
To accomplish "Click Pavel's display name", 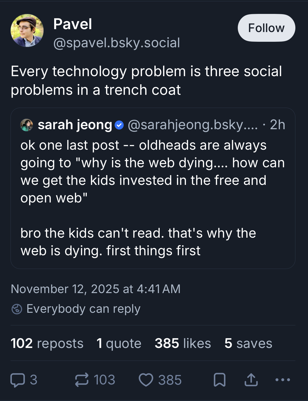I will [73, 24].
